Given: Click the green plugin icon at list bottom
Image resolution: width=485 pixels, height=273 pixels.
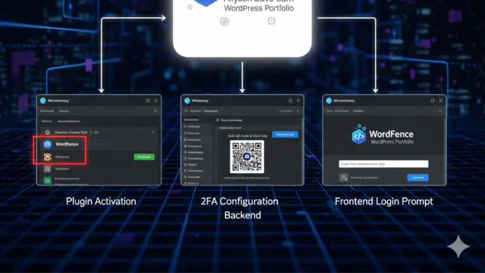Looking at the screenshot, I should coord(47,180).
